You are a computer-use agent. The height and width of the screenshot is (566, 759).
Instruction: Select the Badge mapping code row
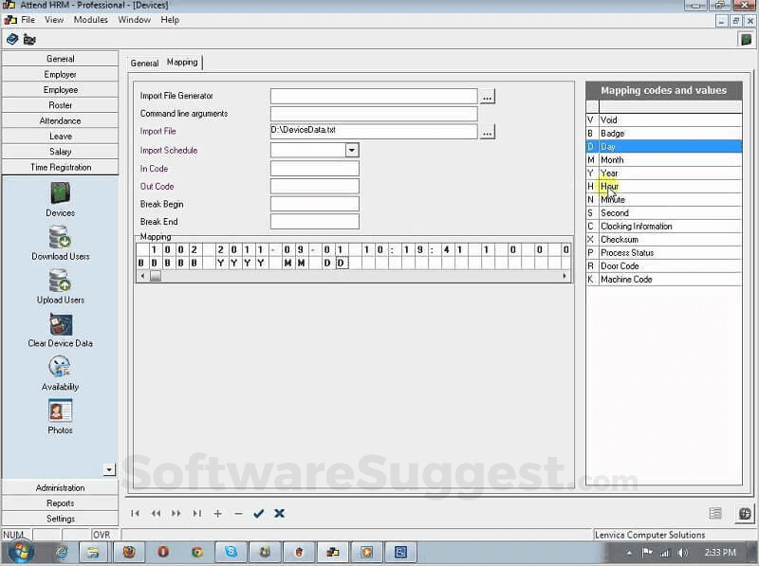pos(663,133)
